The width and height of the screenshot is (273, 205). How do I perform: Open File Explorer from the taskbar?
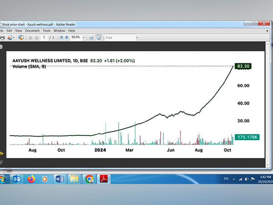pos(74,179)
